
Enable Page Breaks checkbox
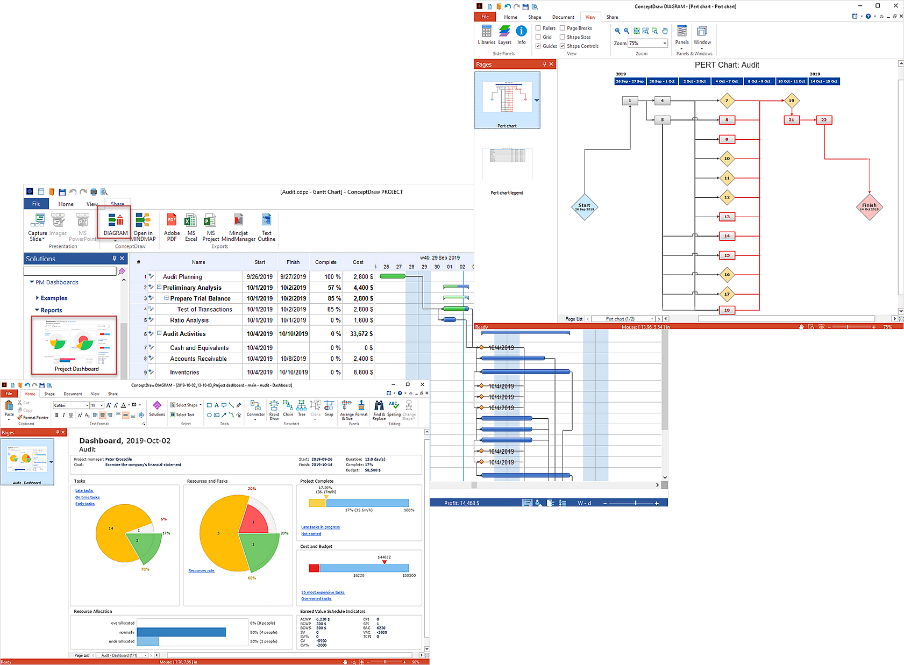563,28
